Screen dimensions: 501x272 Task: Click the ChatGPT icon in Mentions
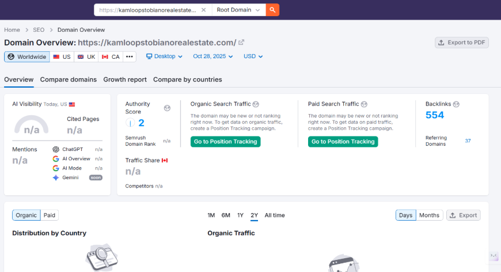tap(56, 149)
